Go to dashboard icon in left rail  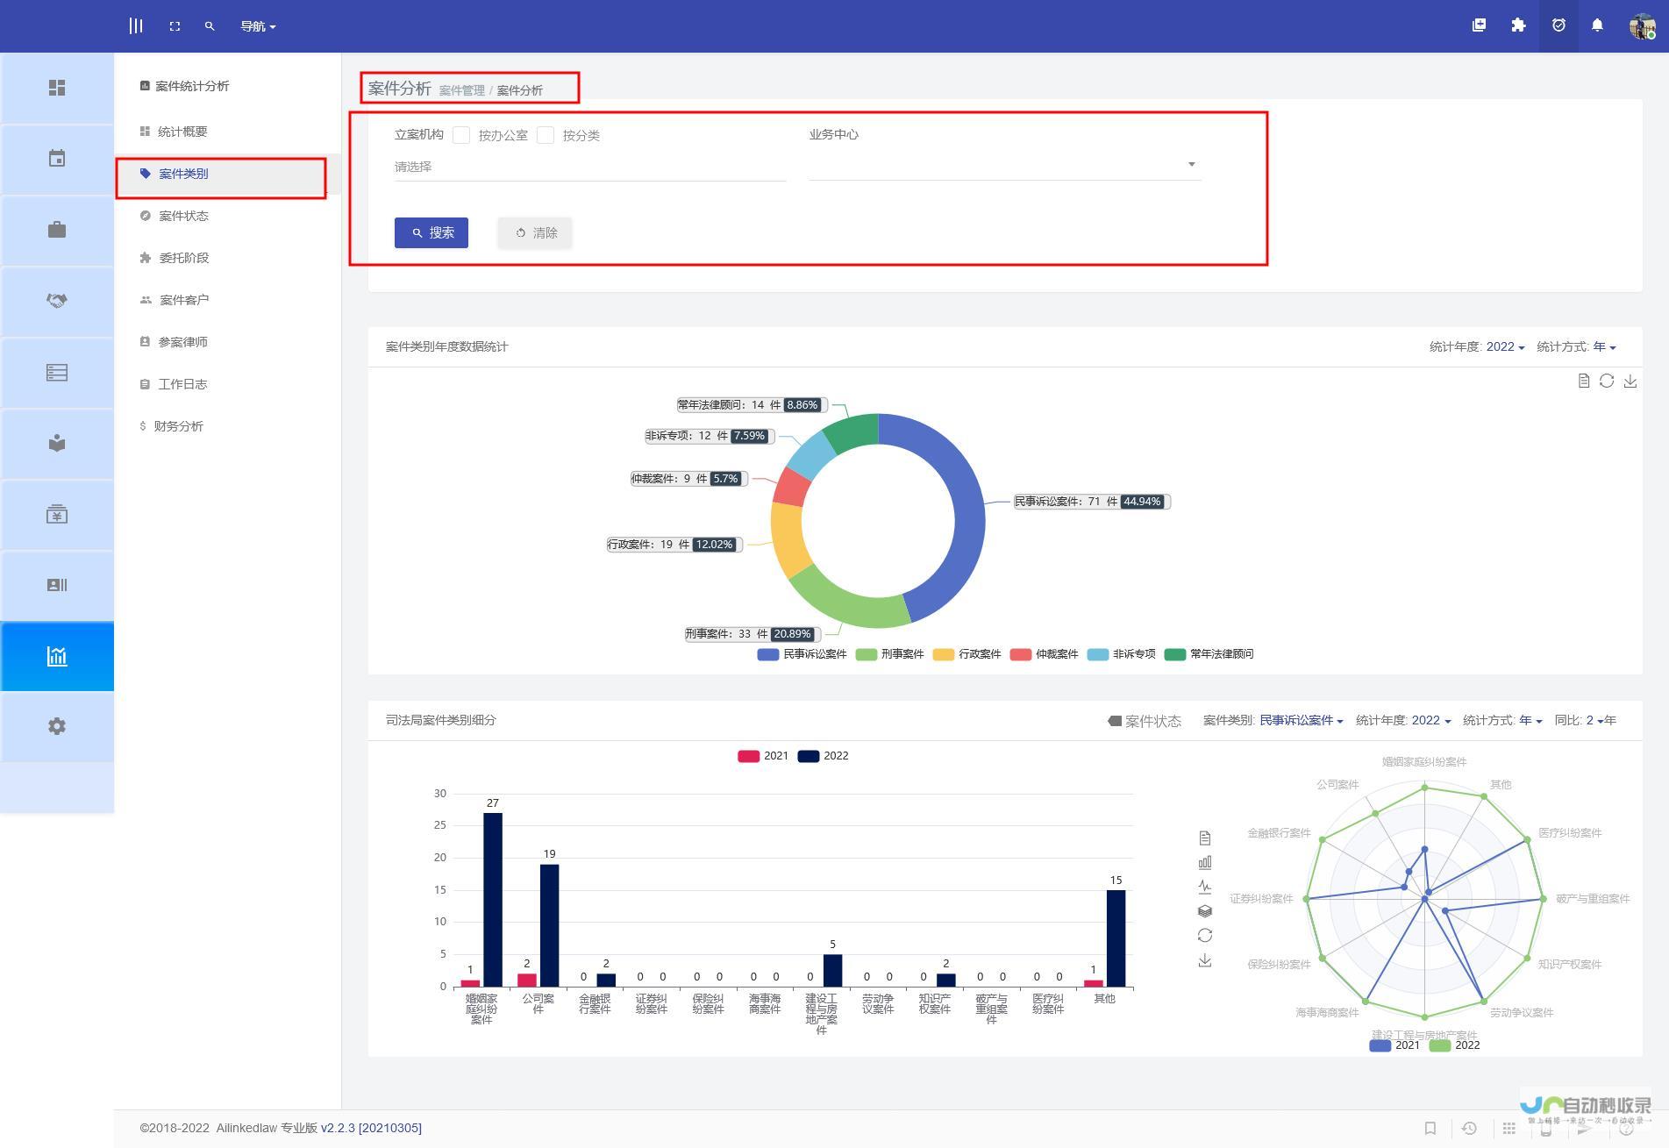click(57, 88)
